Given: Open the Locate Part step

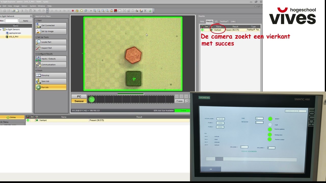Looking at the screenshot, I should click(51, 42).
